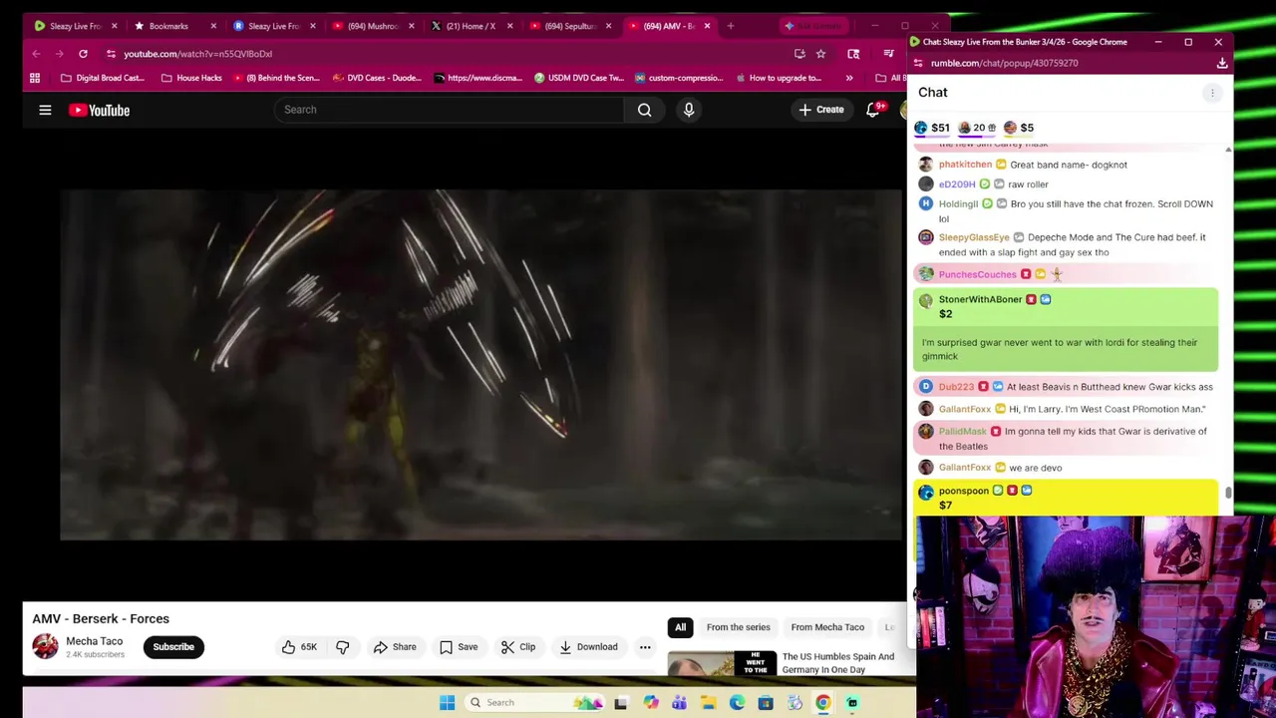Open the YouTube hamburger guide menu
1276x718 pixels.
[45, 110]
